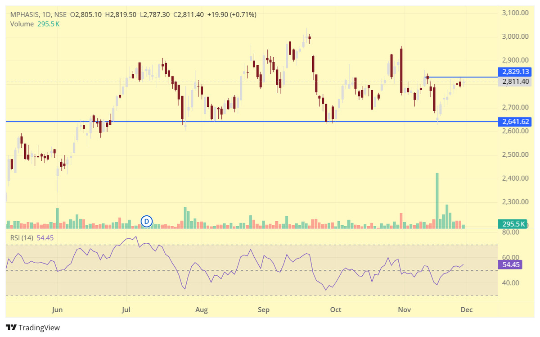Select the tallest green volume bar in November
The image size is (540, 337).
click(x=437, y=198)
